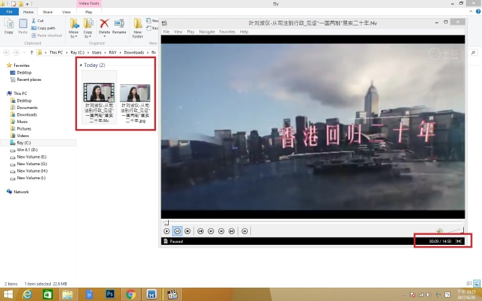Click the Back navigation arrow in Explorer

click(x=7, y=53)
